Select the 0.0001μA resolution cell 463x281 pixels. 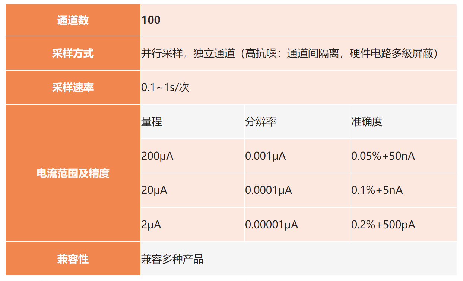(x=268, y=190)
